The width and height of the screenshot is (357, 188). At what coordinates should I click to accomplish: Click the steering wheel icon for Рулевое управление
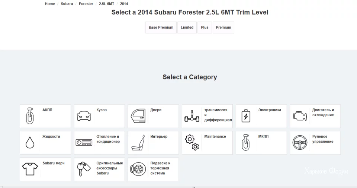tap(300, 142)
